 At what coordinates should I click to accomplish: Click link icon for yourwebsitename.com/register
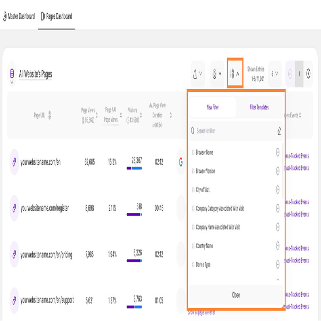(14, 208)
